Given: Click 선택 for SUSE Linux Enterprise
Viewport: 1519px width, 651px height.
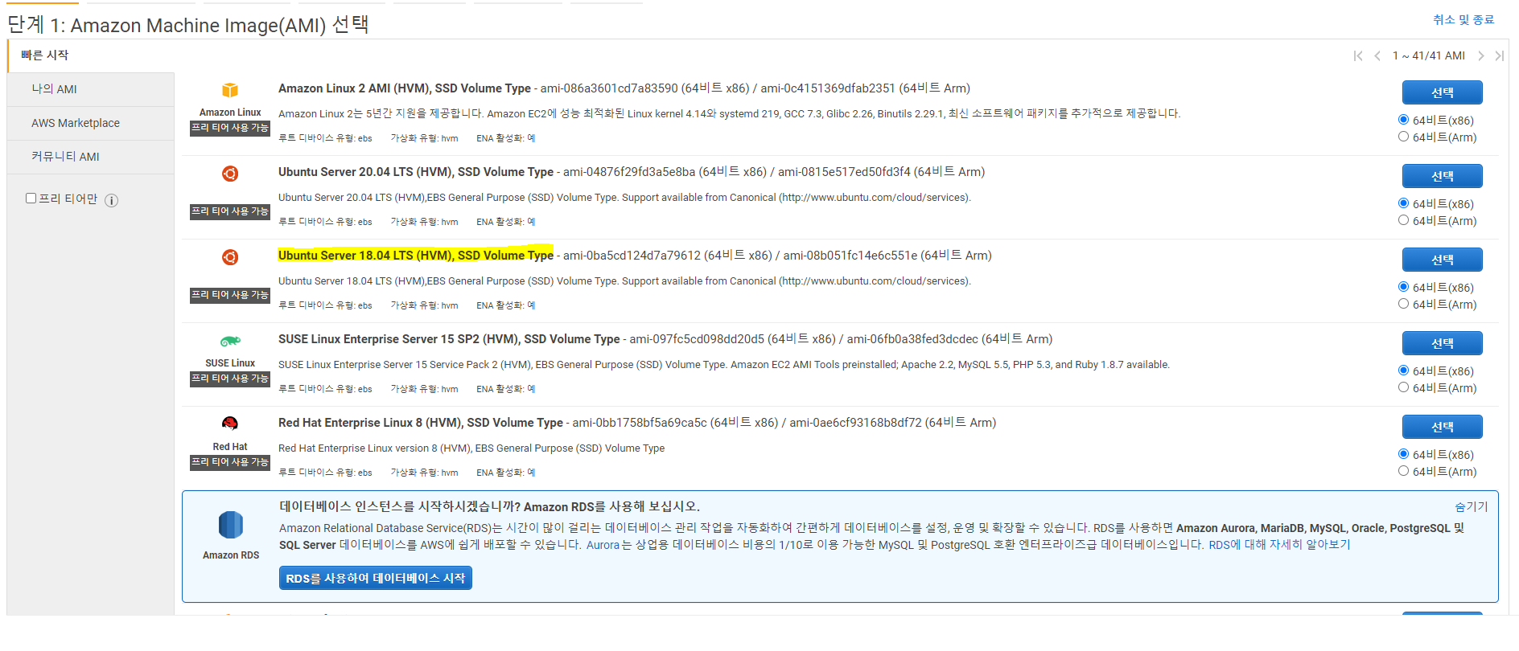Looking at the screenshot, I should tap(1442, 343).
